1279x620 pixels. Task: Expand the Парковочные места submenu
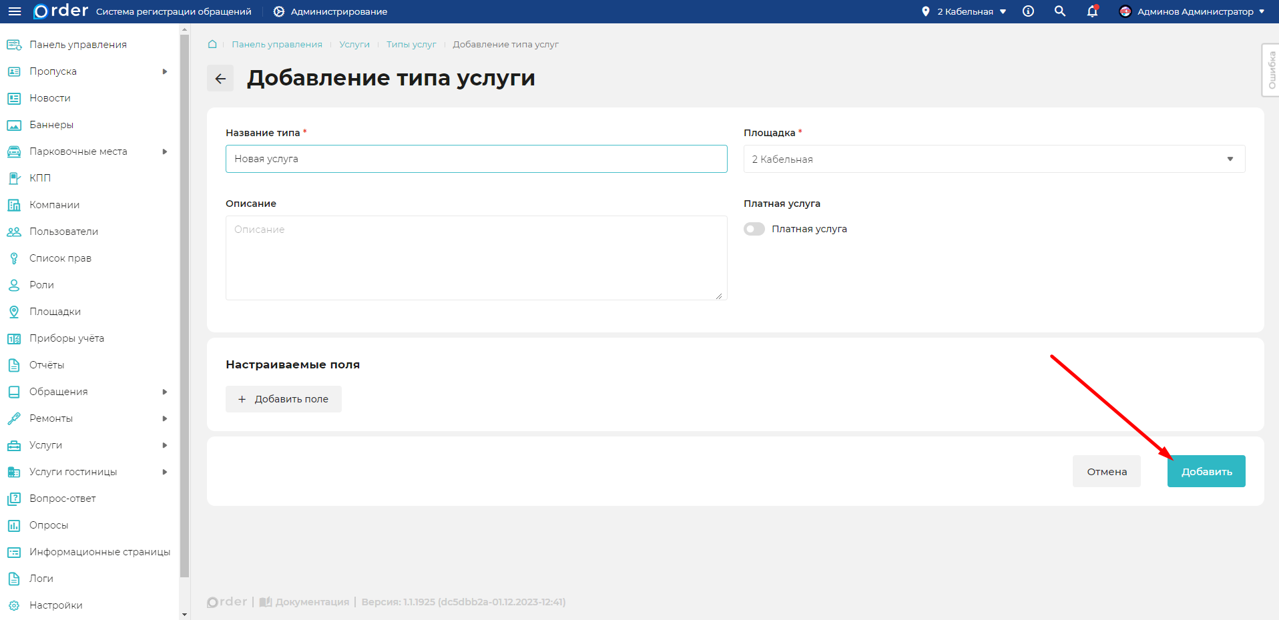click(164, 151)
